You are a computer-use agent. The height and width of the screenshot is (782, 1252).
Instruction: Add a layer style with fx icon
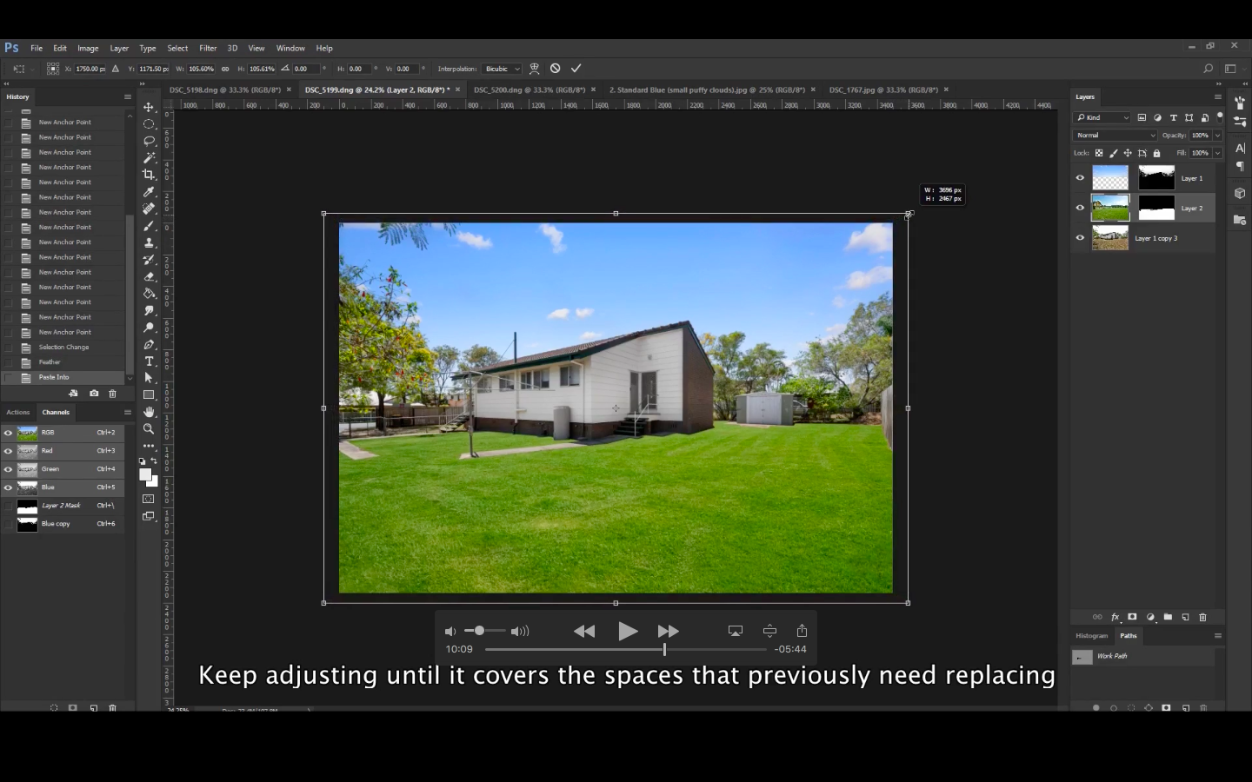point(1115,617)
